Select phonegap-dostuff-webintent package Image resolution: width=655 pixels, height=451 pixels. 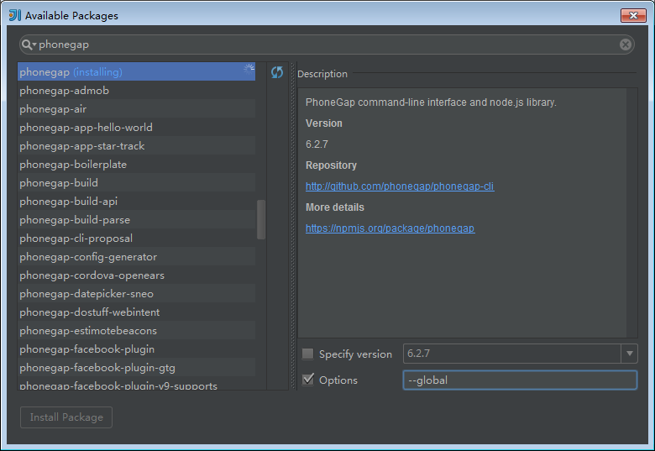pos(136,312)
